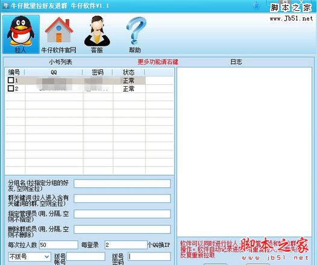The height and width of the screenshot is (265, 317).
Task: Sort by the 状态 column header
Action: (129, 72)
